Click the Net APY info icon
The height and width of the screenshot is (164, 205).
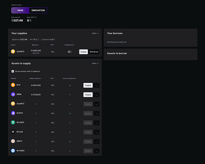click(x=36, y=17)
